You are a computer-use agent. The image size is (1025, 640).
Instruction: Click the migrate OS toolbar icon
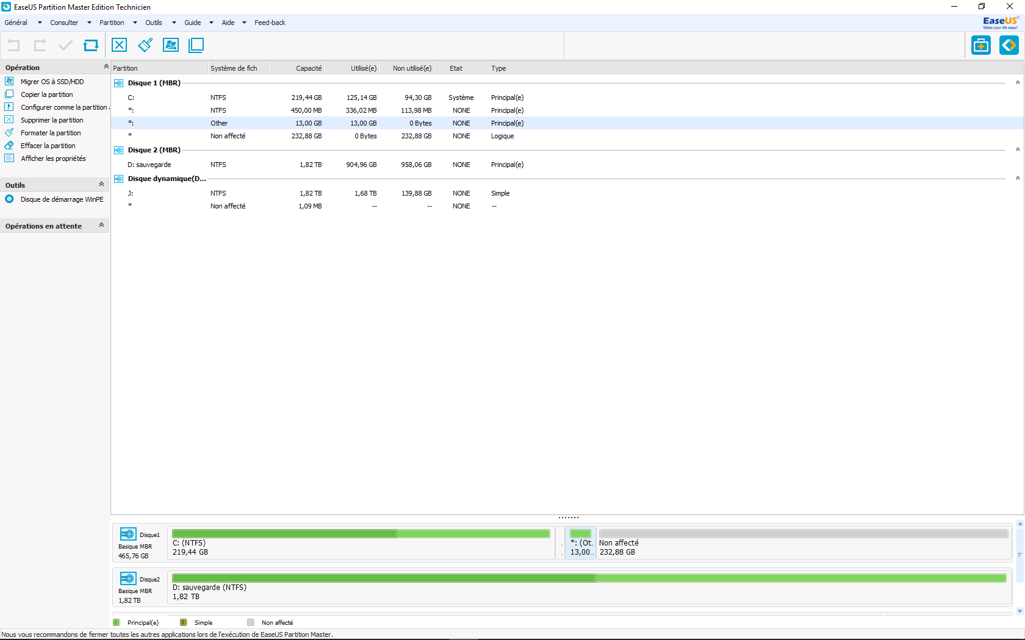171,45
